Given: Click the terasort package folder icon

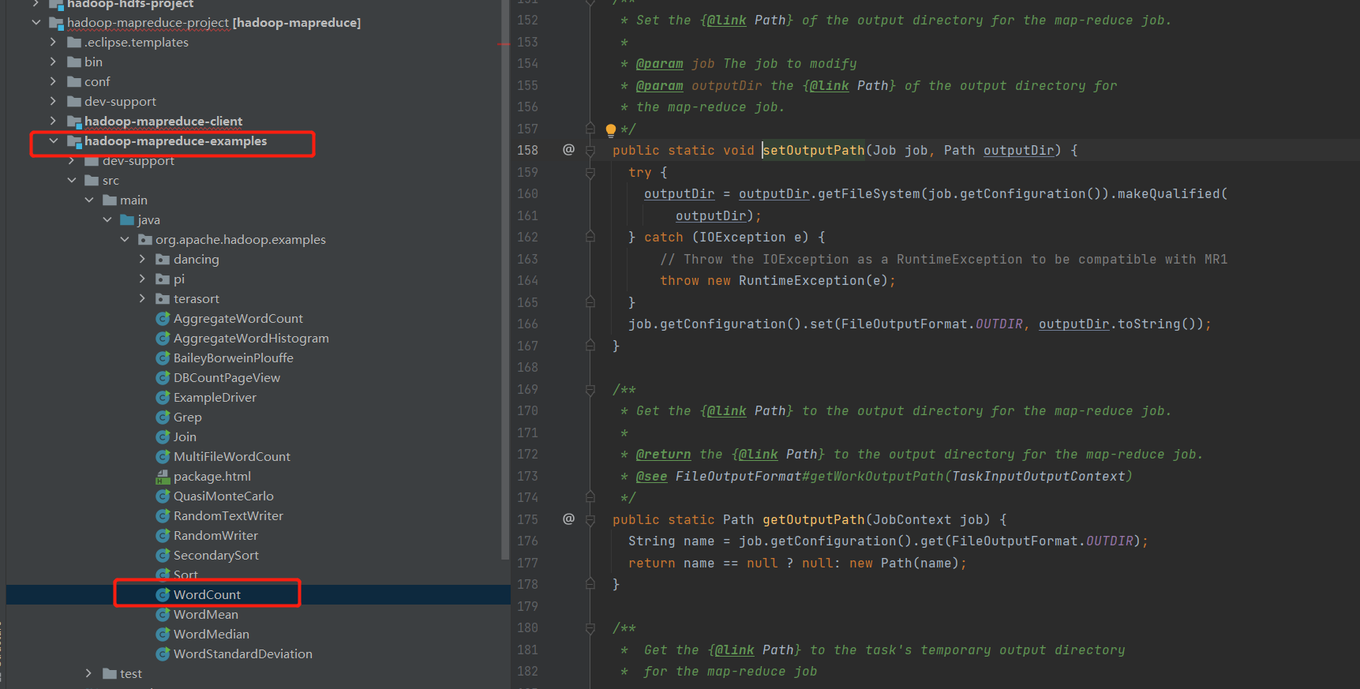Looking at the screenshot, I should click(x=163, y=299).
